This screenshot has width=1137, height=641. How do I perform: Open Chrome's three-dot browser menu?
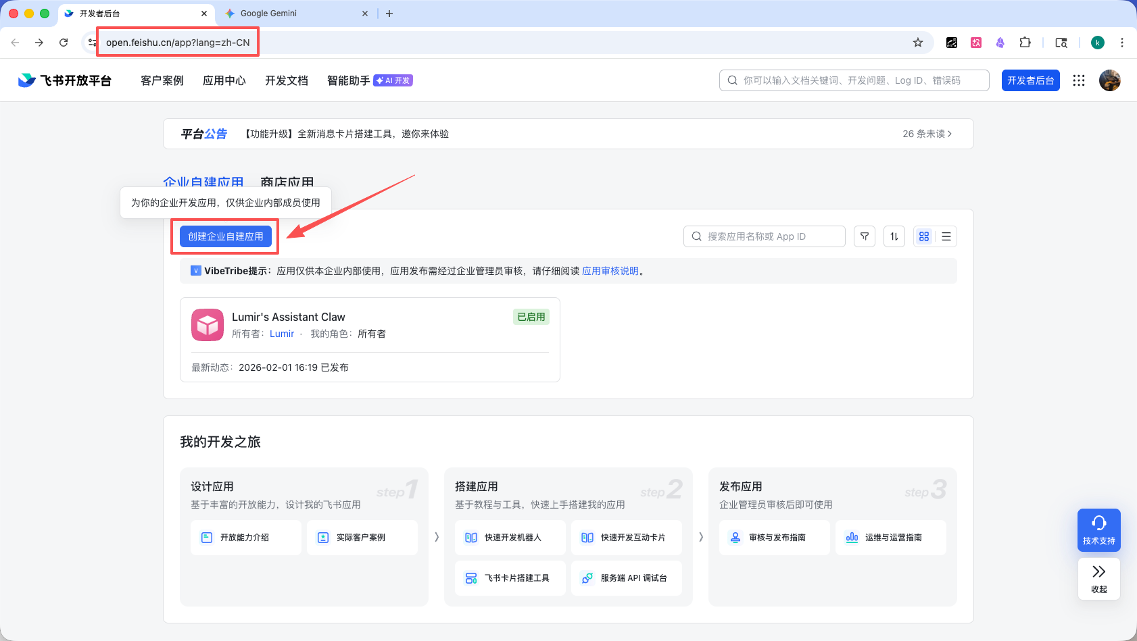1121,42
